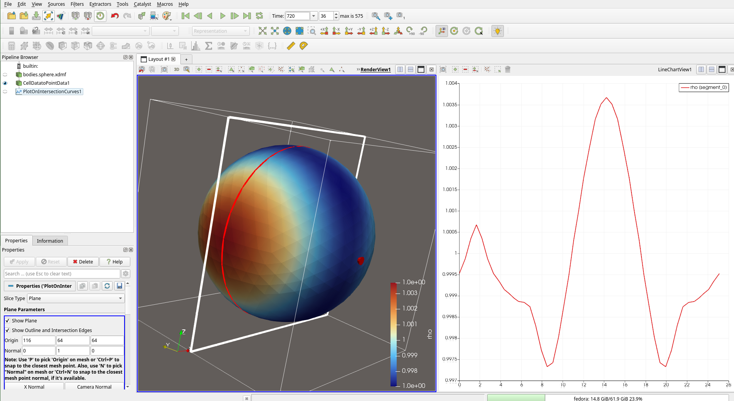Click the Set view direction +X icon
Screen dimensions: 734x401
[x=324, y=31]
